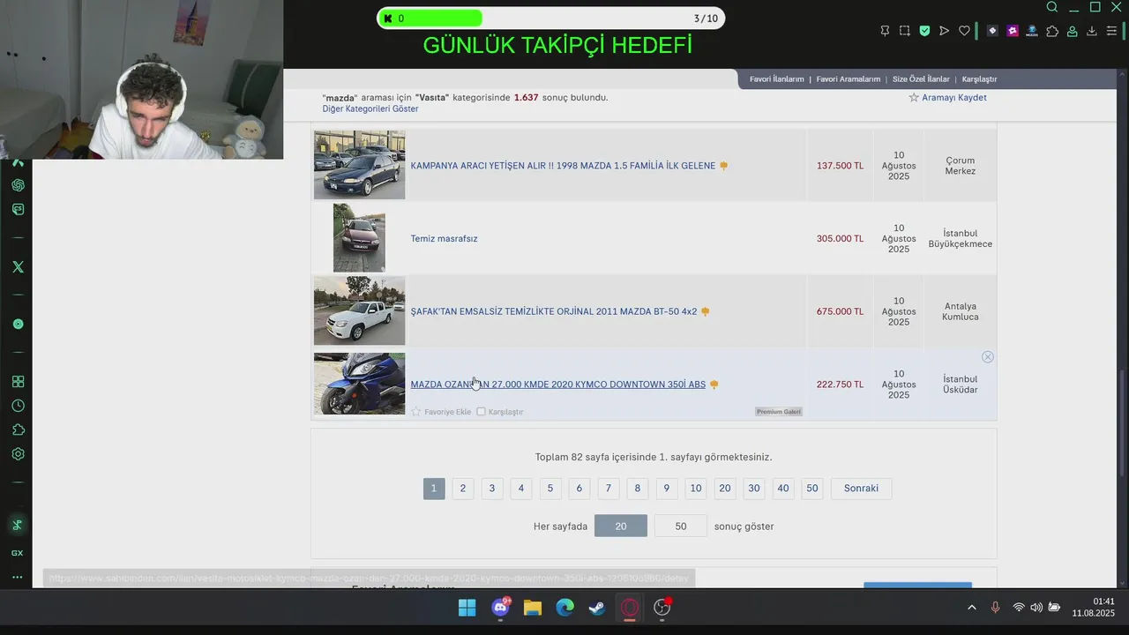Viewport: 1129px width, 635px height.
Task: Open the Karşılaştır top menu item
Action: (979, 79)
